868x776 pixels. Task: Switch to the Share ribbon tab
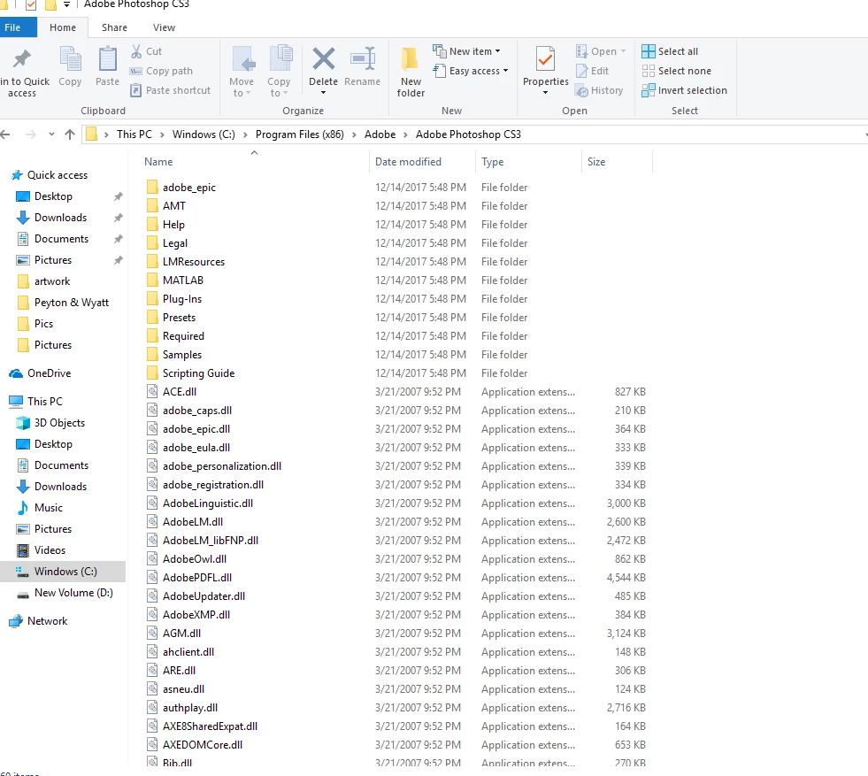click(x=114, y=27)
